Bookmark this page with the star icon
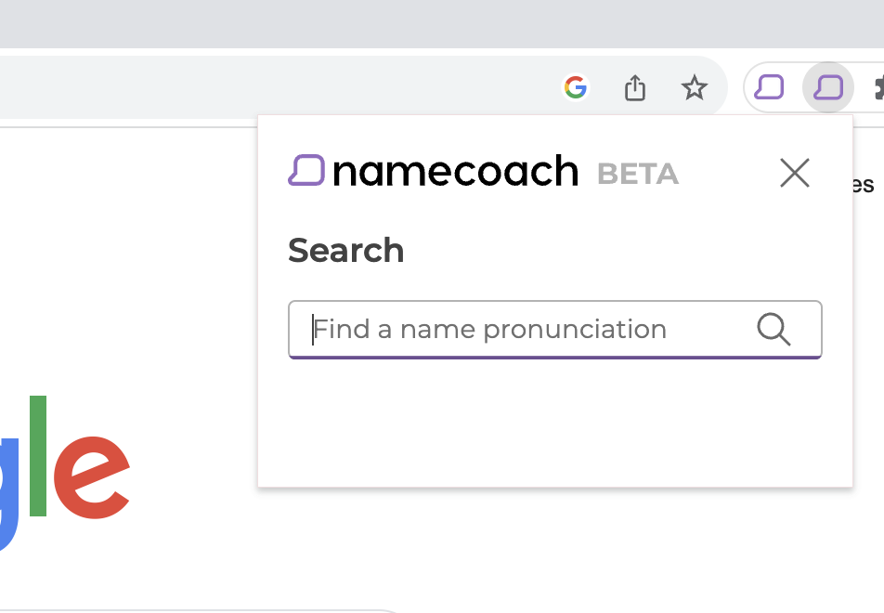 pos(694,87)
